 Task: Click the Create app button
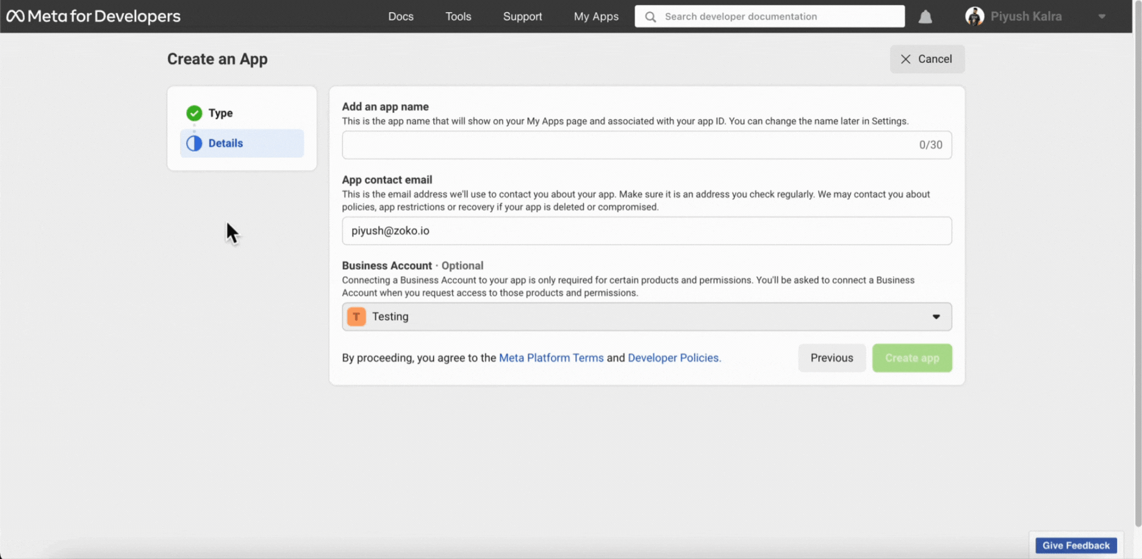[912, 358]
